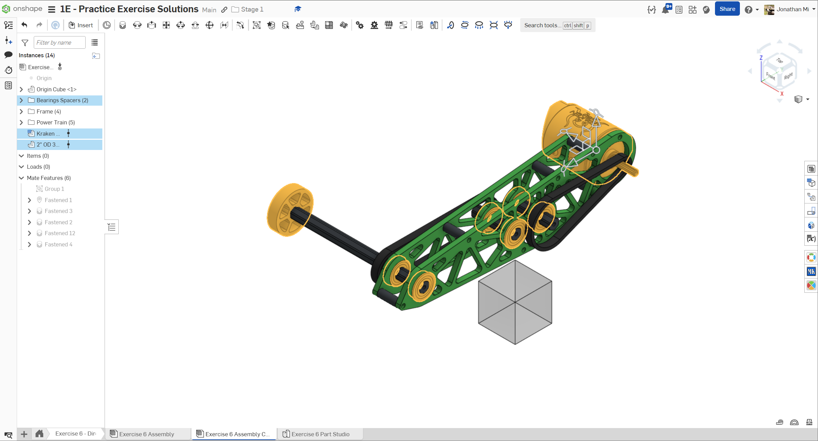Expand the Bearings Spacers folder
The image size is (818, 441).
[21, 100]
